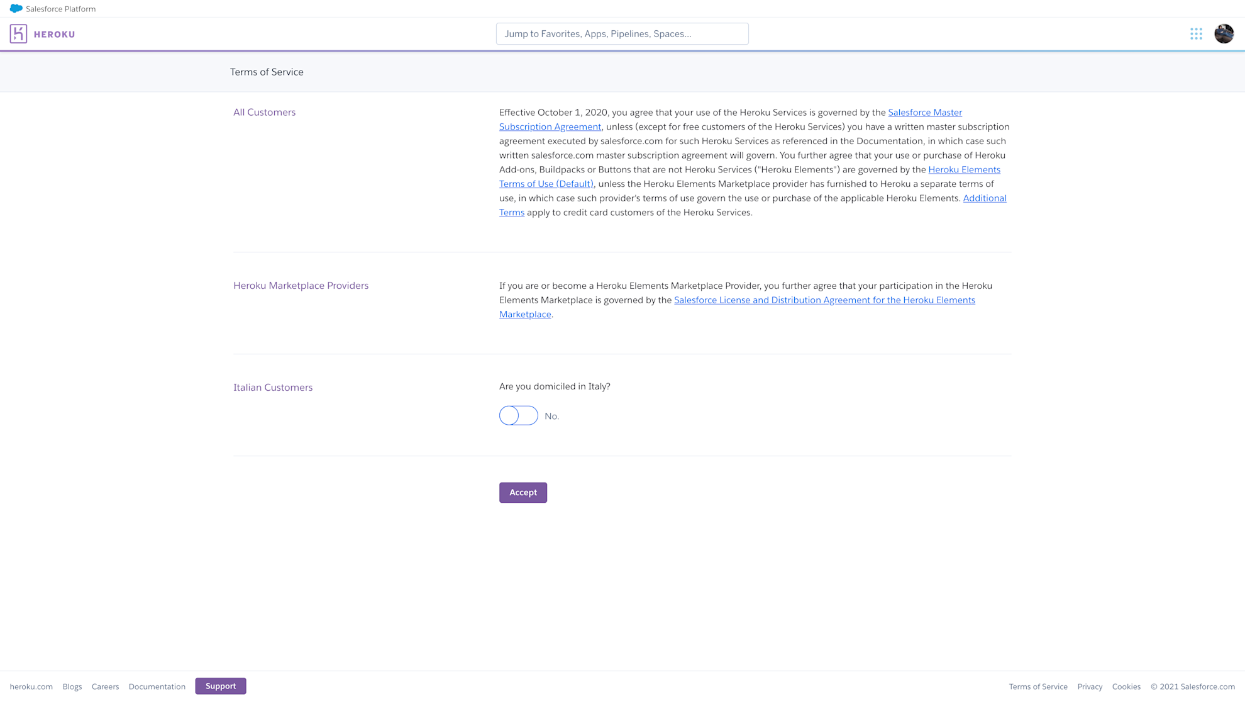Click the Heroku Marketplace Providers heading
1245x701 pixels.
pos(301,286)
